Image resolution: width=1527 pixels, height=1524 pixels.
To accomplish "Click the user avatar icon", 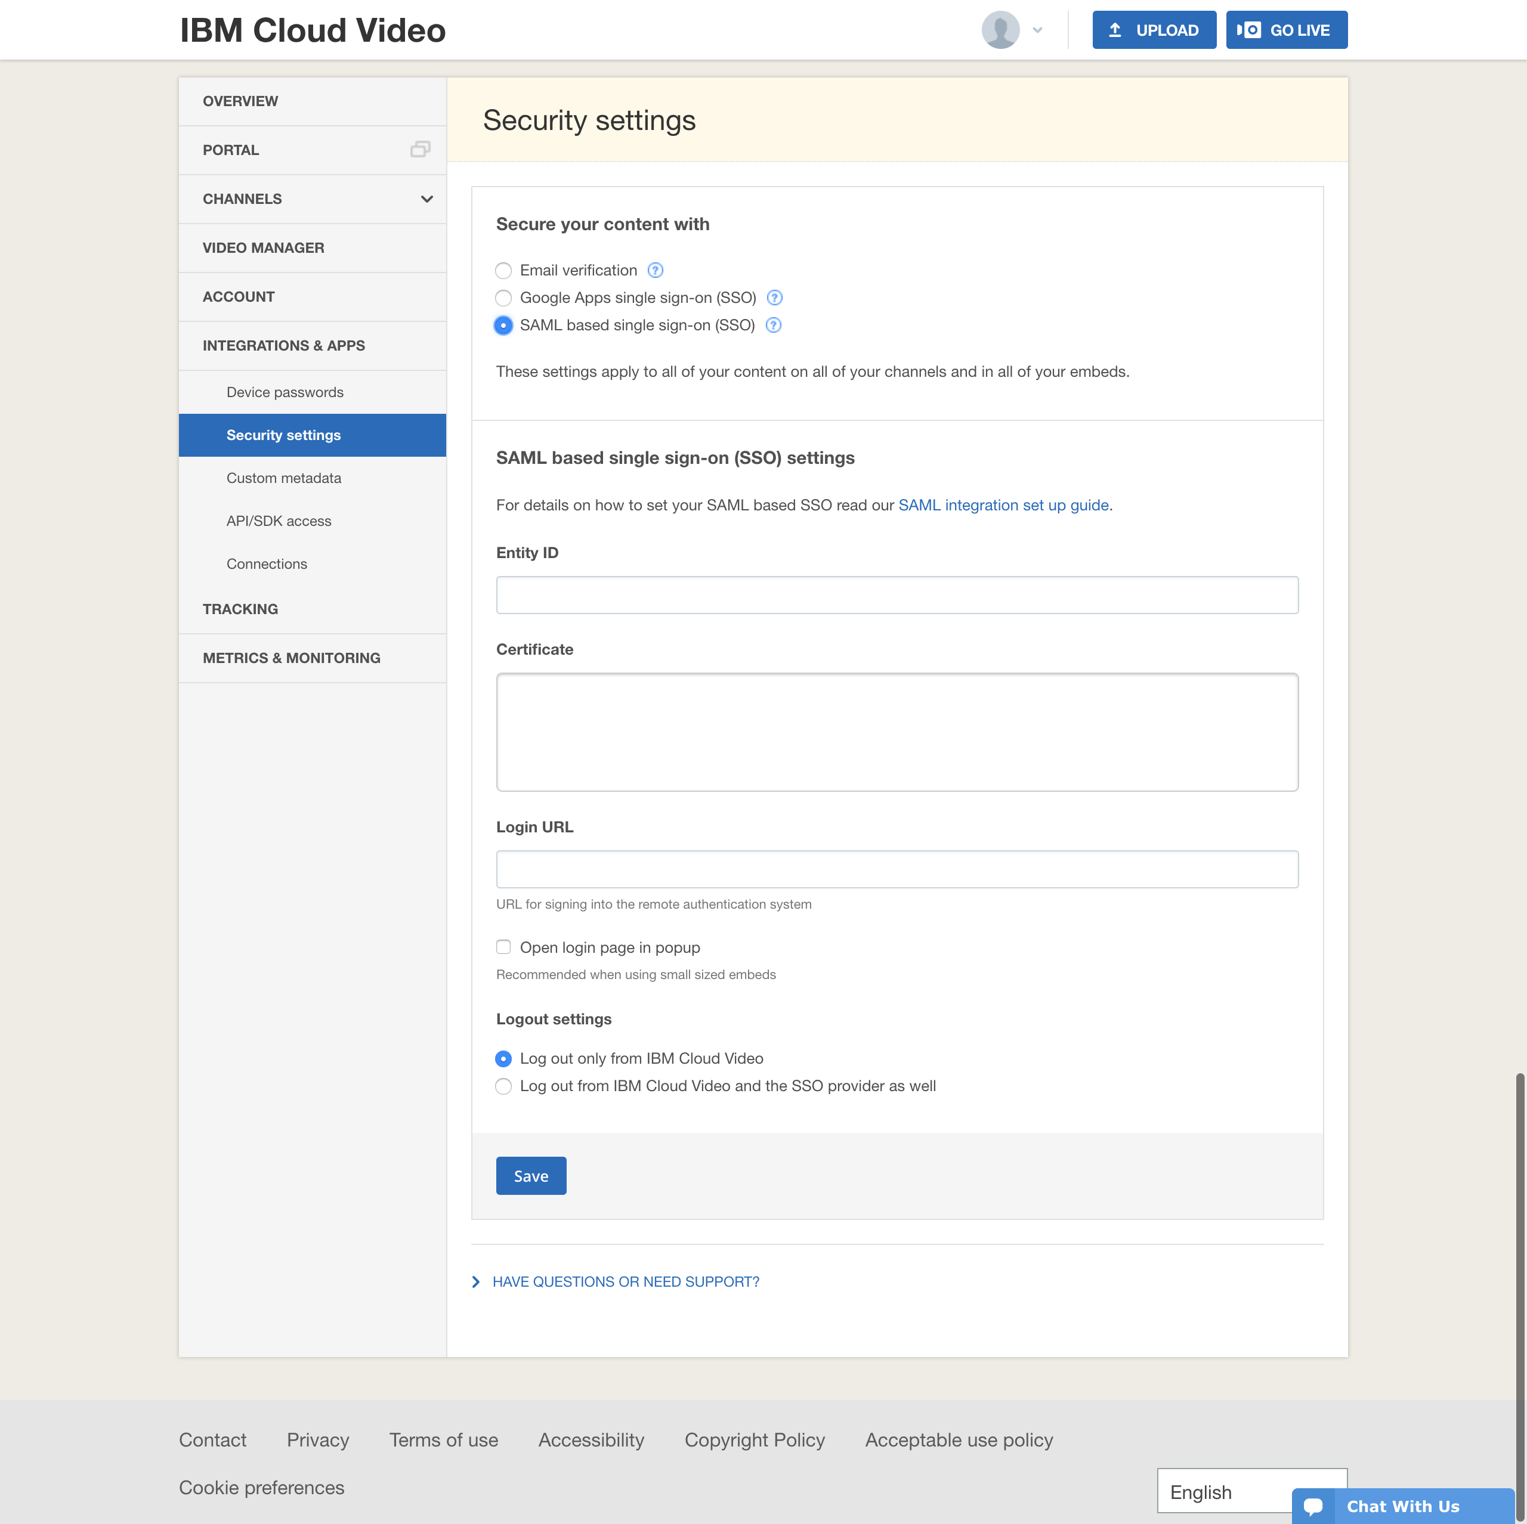I will (1000, 30).
